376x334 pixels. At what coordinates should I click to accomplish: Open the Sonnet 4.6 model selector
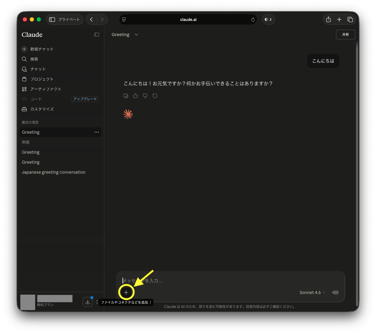pyautogui.click(x=312, y=292)
